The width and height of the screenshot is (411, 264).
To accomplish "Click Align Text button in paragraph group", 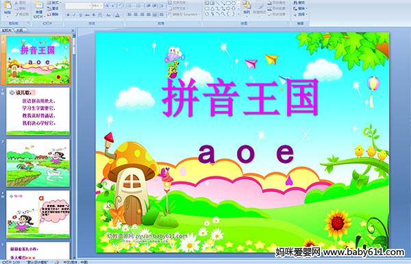I will 178,8.
